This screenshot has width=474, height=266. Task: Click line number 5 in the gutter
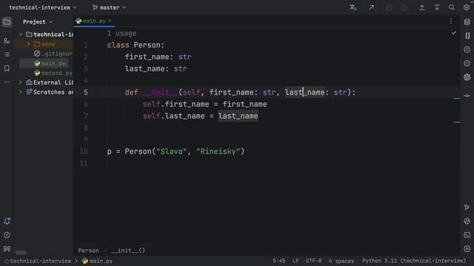point(86,92)
